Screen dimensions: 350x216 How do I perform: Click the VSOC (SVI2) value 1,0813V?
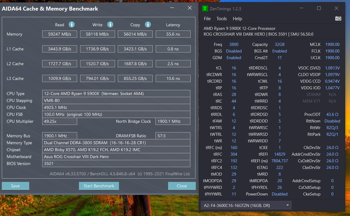pos(332,68)
